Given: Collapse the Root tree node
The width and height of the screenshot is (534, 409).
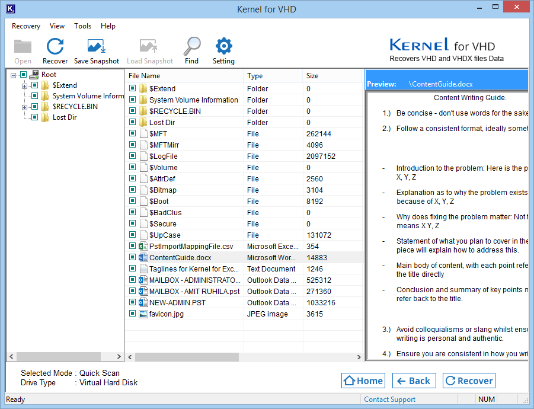Looking at the screenshot, I should point(13,75).
